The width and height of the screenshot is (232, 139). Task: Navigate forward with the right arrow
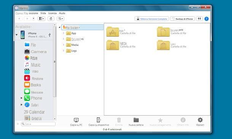[27, 19]
